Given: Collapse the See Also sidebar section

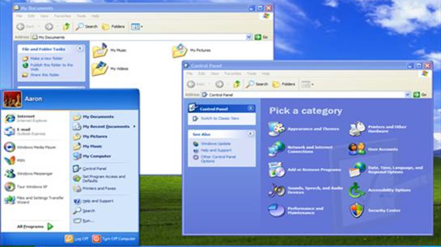Looking at the screenshot, I should point(250,134).
